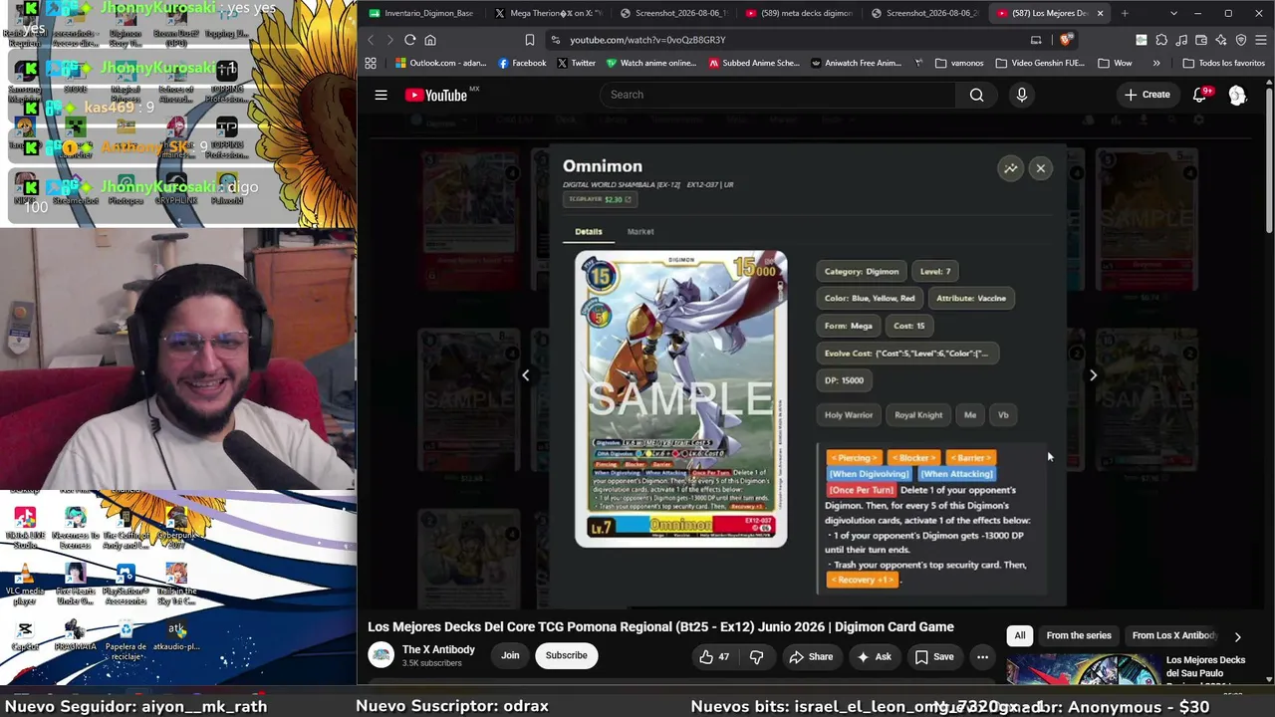This screenshot has width=1275, height=717.
Task: Select the atkaudio-pl desktop icon
Action: click(176, 635)
